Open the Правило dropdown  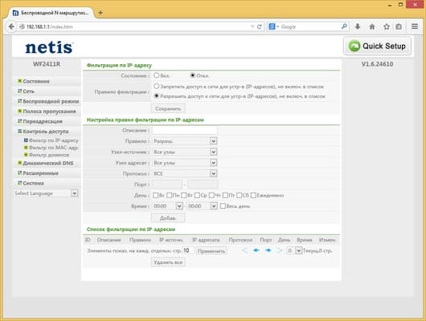pyautogui.click(x=185, y=140)
